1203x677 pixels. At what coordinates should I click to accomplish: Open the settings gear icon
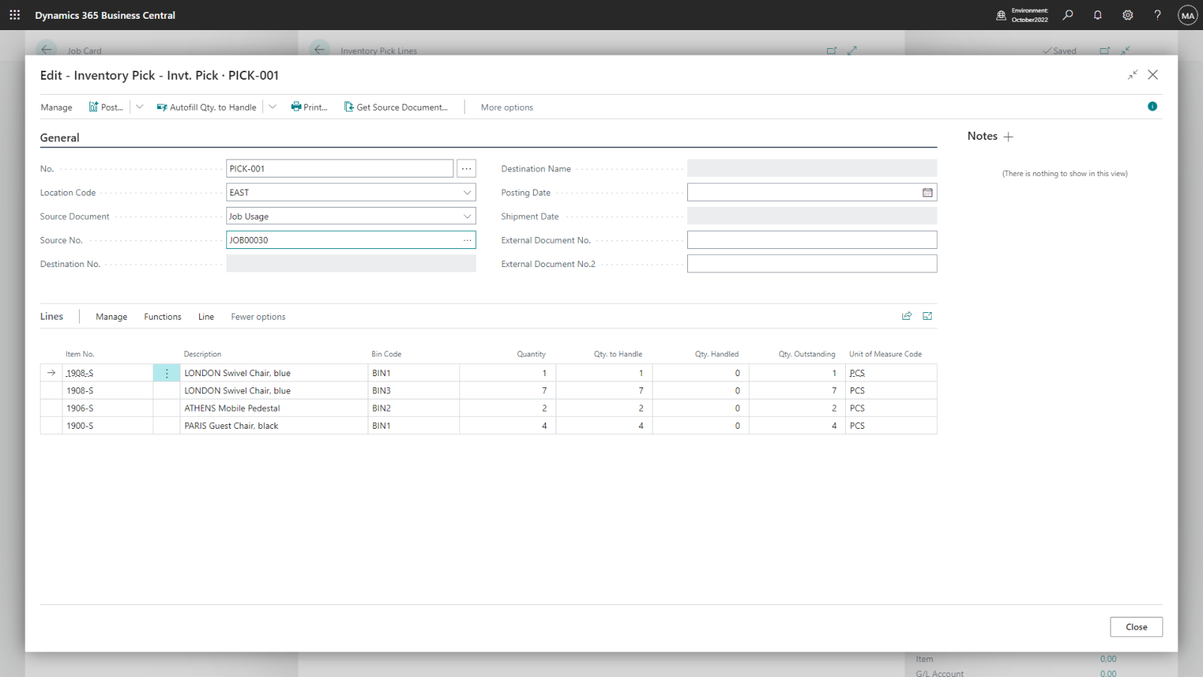1128,15
